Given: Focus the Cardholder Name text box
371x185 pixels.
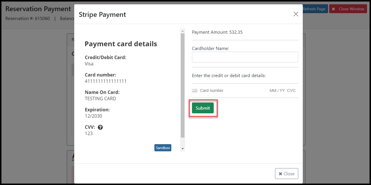Looking at the screenshot, I should click(245, 57).
